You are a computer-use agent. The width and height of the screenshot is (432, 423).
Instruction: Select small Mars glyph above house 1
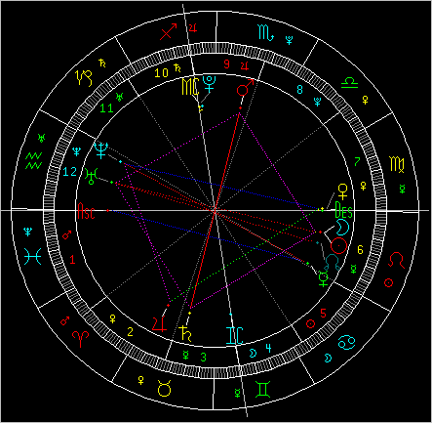click(x=66, y=234)
